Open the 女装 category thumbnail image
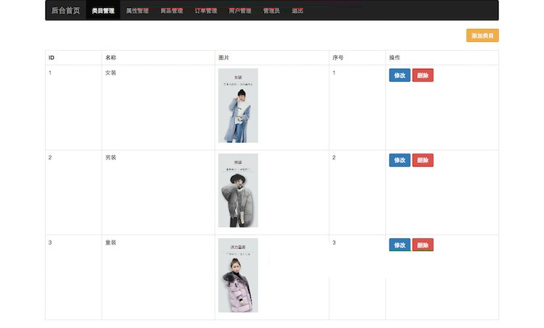Viewport: 544px width, 328px height. 238,105
